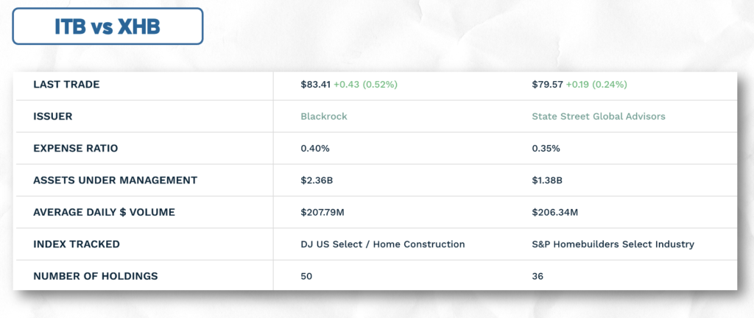The height and width of the screenshot is (318, 754).
Task: Click the ISSUER row label
Action: tap(52, 117)
